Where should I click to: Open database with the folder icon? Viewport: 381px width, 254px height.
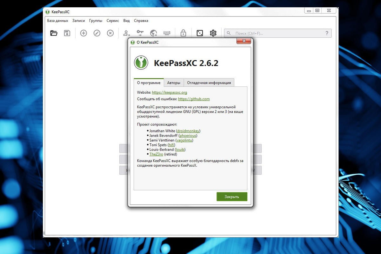54,33
